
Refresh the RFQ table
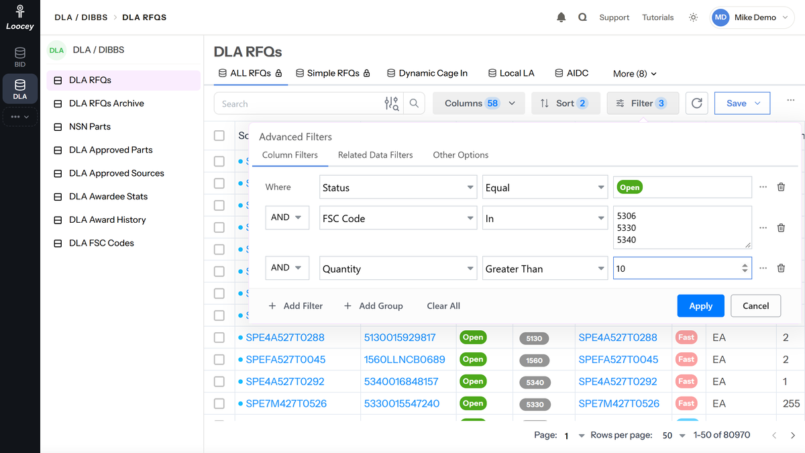[x=697, y=103]
